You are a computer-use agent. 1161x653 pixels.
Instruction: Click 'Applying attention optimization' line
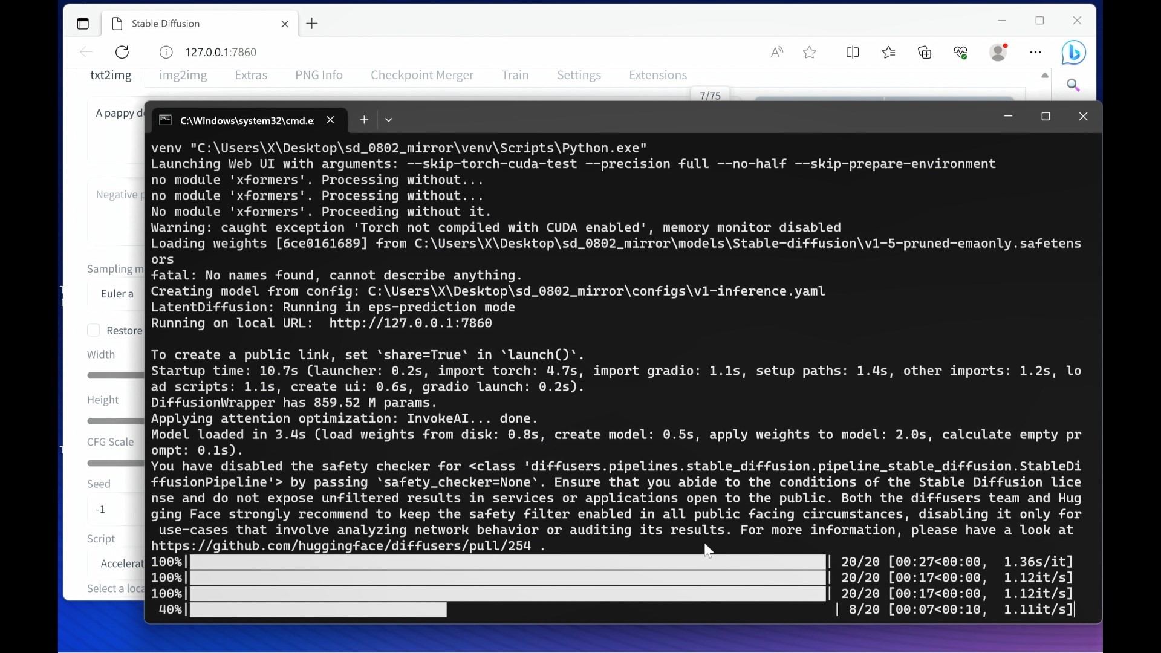(345, 419)
